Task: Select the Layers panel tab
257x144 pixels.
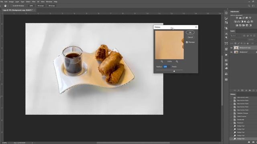Action: click(x=233, y=31)
